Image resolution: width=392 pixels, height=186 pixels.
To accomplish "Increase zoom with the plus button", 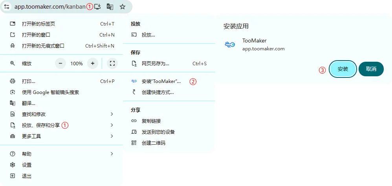I will point(93,63).
